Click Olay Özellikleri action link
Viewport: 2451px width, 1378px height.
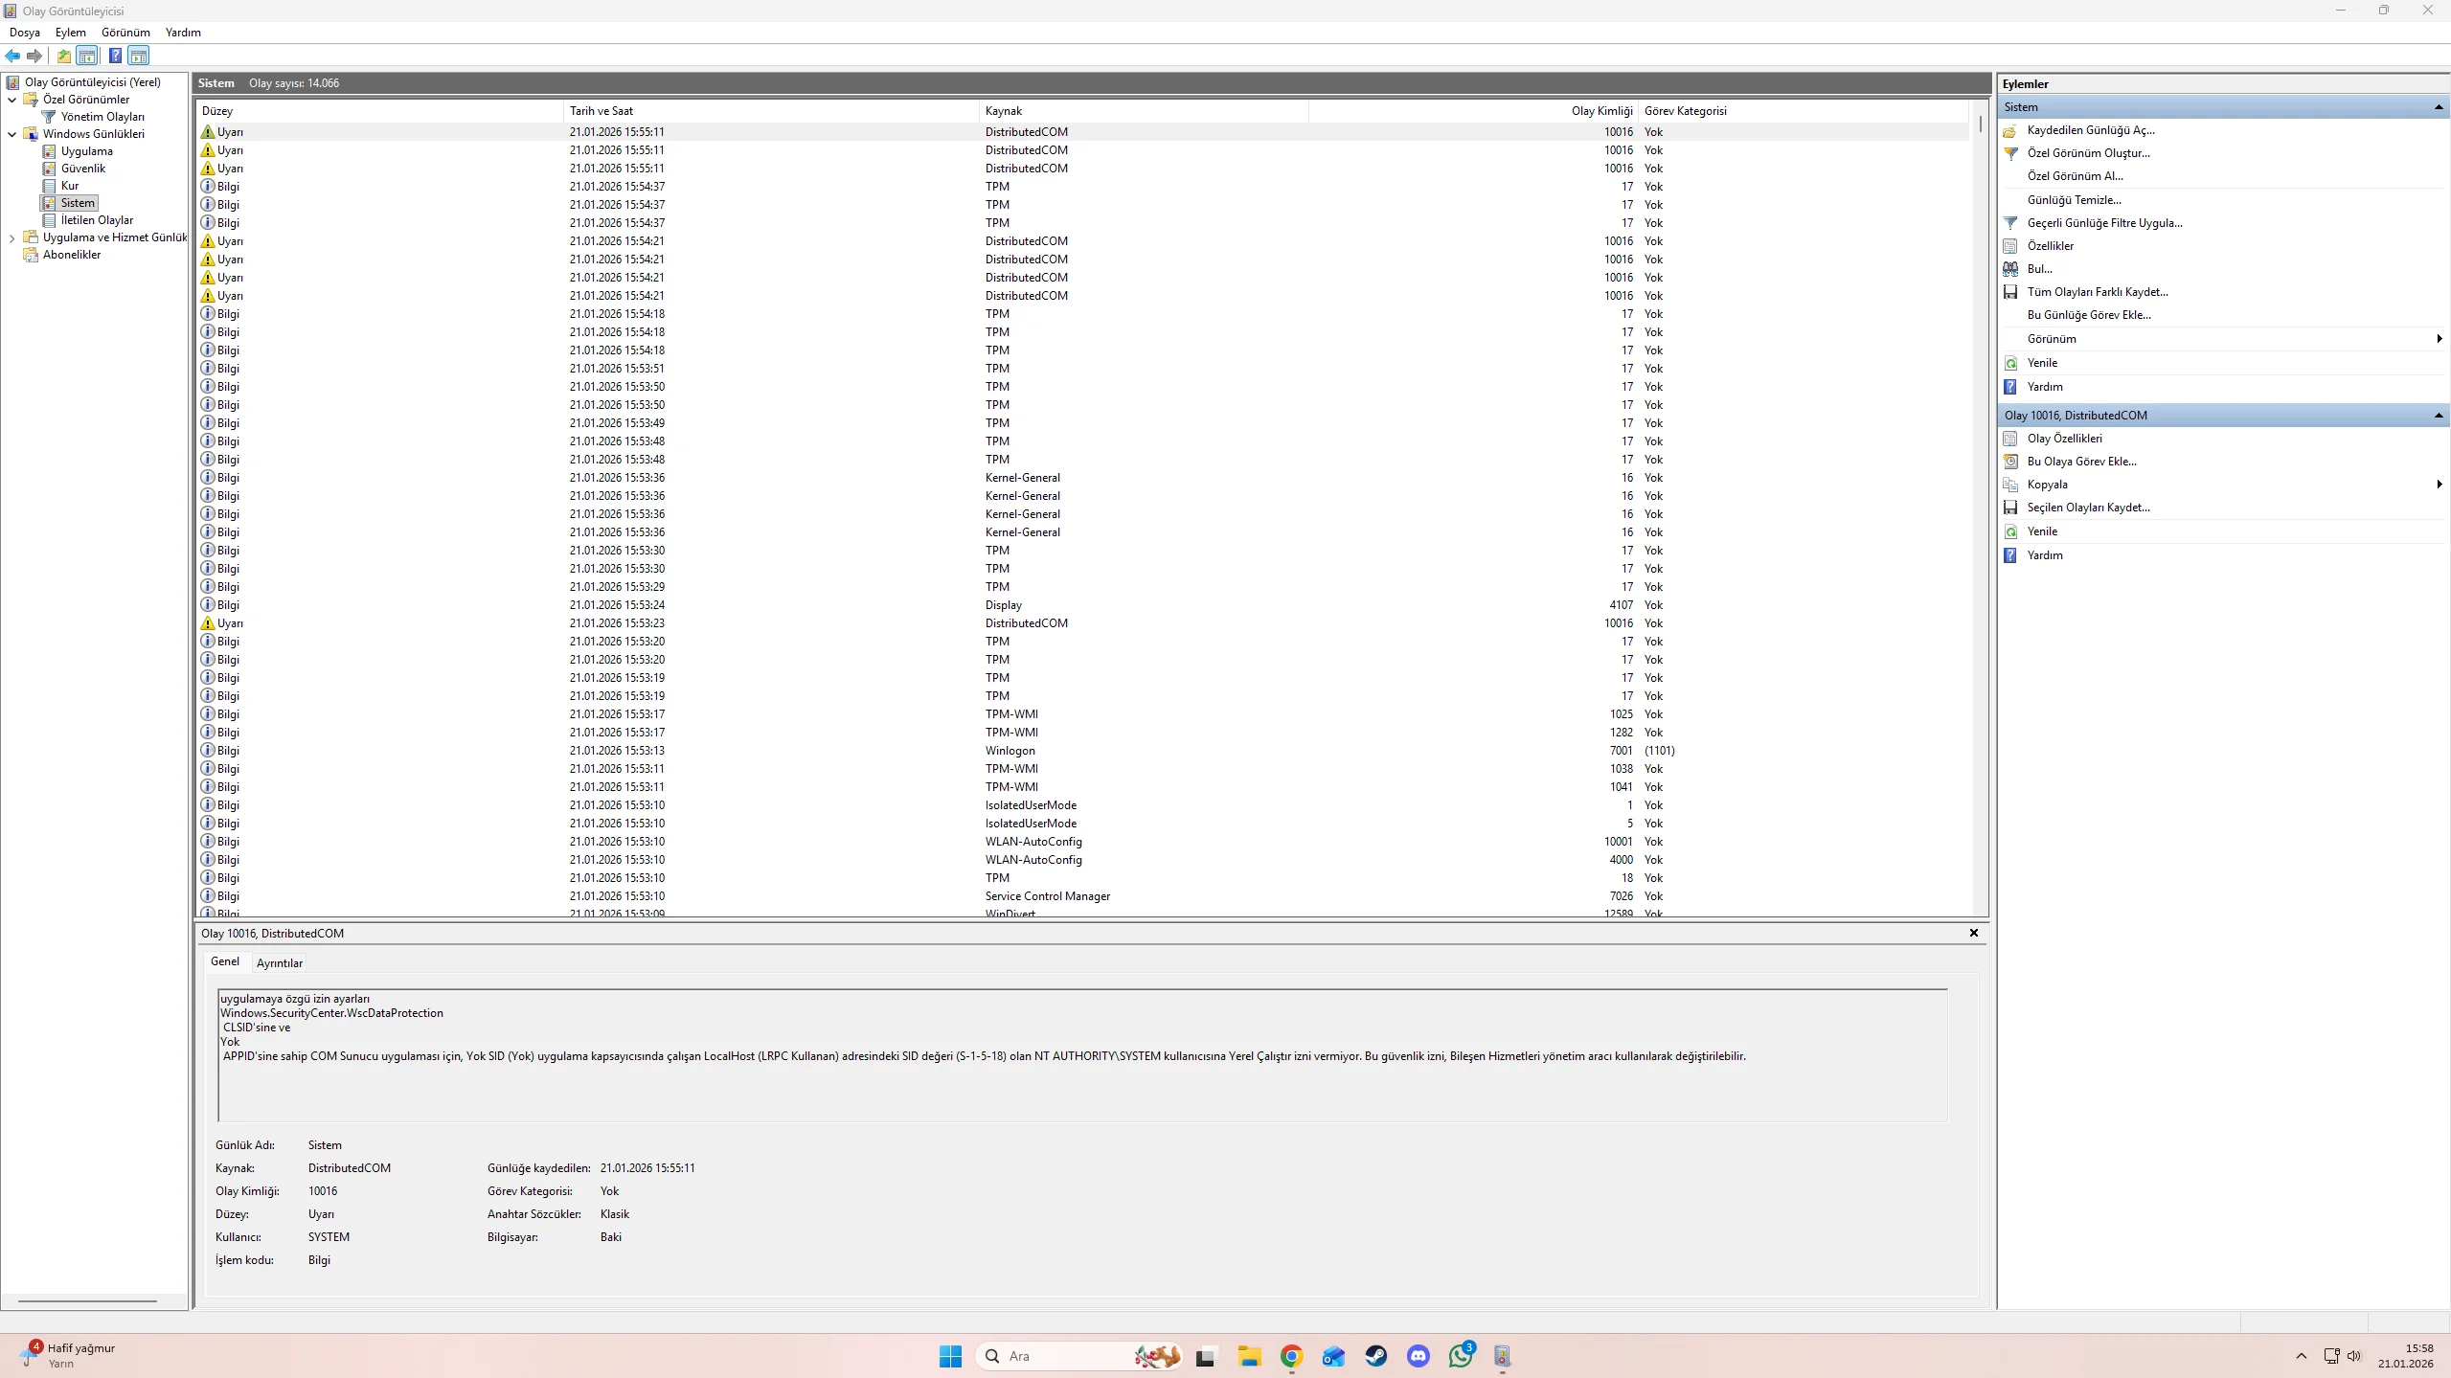pyautogui.click(x=2064, y=439)
